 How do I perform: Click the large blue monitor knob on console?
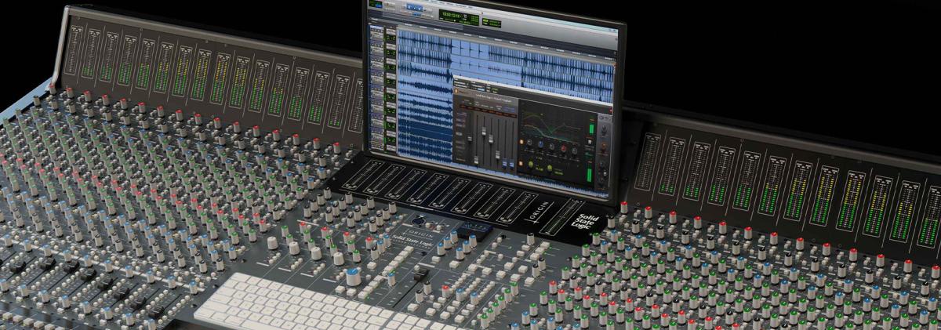(353, 274)
